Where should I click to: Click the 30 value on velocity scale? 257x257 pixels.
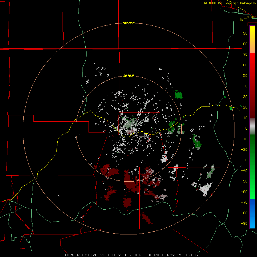coord(245,97)
